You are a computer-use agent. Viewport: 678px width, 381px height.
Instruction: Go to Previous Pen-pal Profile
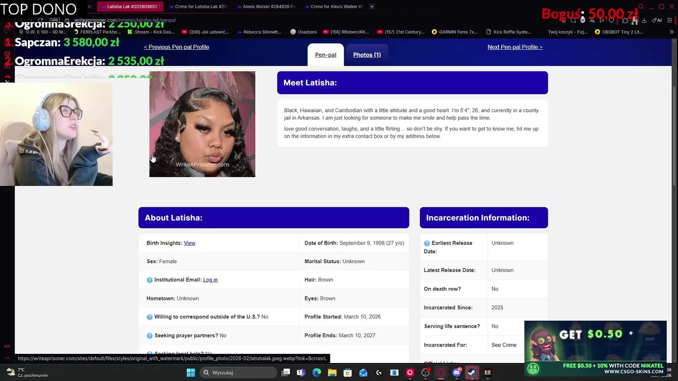tap(176, 47)
